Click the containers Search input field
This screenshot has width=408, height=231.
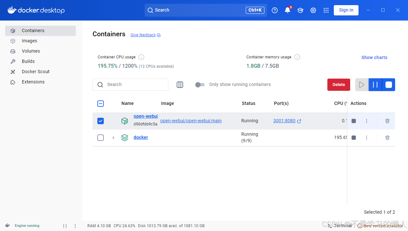click(130, 85)
